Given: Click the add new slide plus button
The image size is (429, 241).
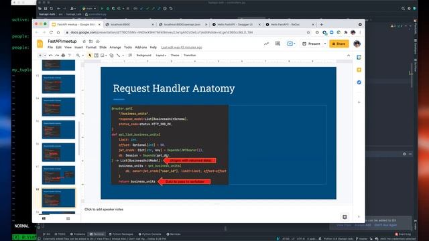Looking at the screenshot, I should (40, 56).
